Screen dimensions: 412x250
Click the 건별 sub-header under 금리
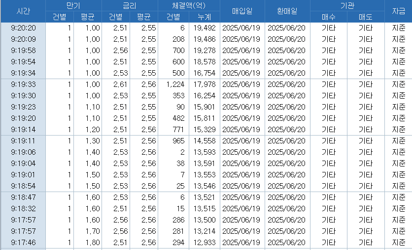coord(116,17)
